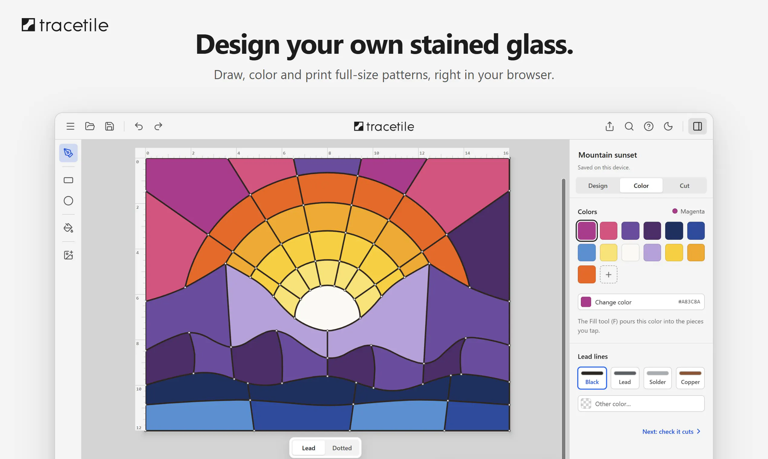Switch to the Cut tab
Image resolution: width=768 pixels, height=459 pixels.
(684, 186)
